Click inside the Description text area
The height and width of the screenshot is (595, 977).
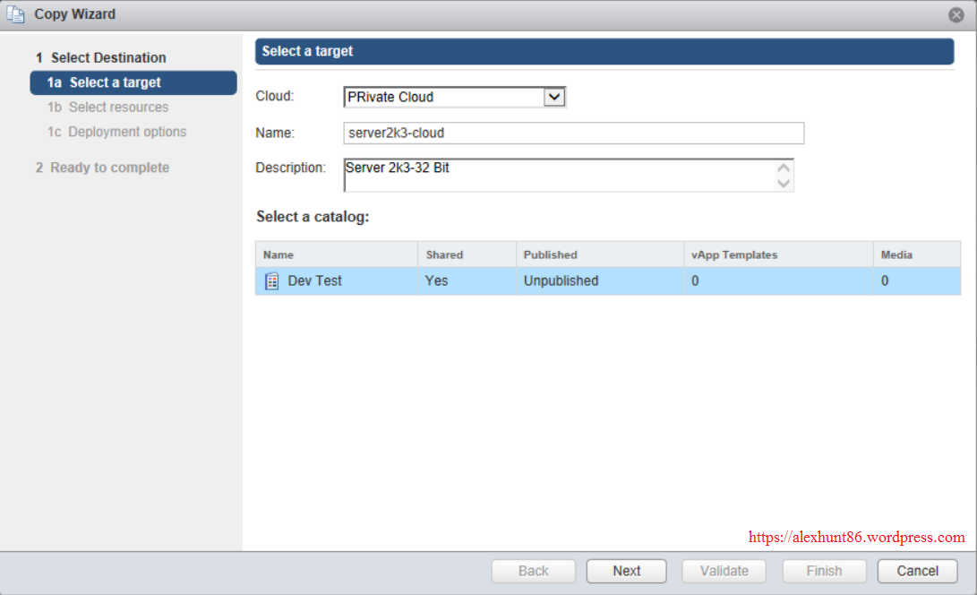560,175
